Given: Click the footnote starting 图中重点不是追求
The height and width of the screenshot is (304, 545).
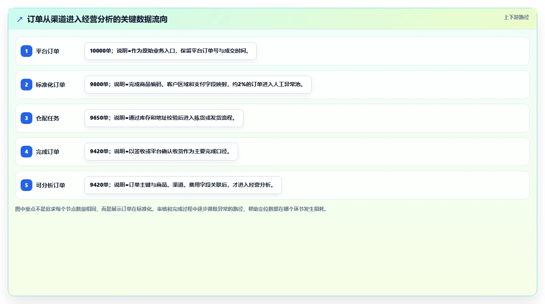Looking at the screenshot, I should pyautogui.click(x=171, y=209).
